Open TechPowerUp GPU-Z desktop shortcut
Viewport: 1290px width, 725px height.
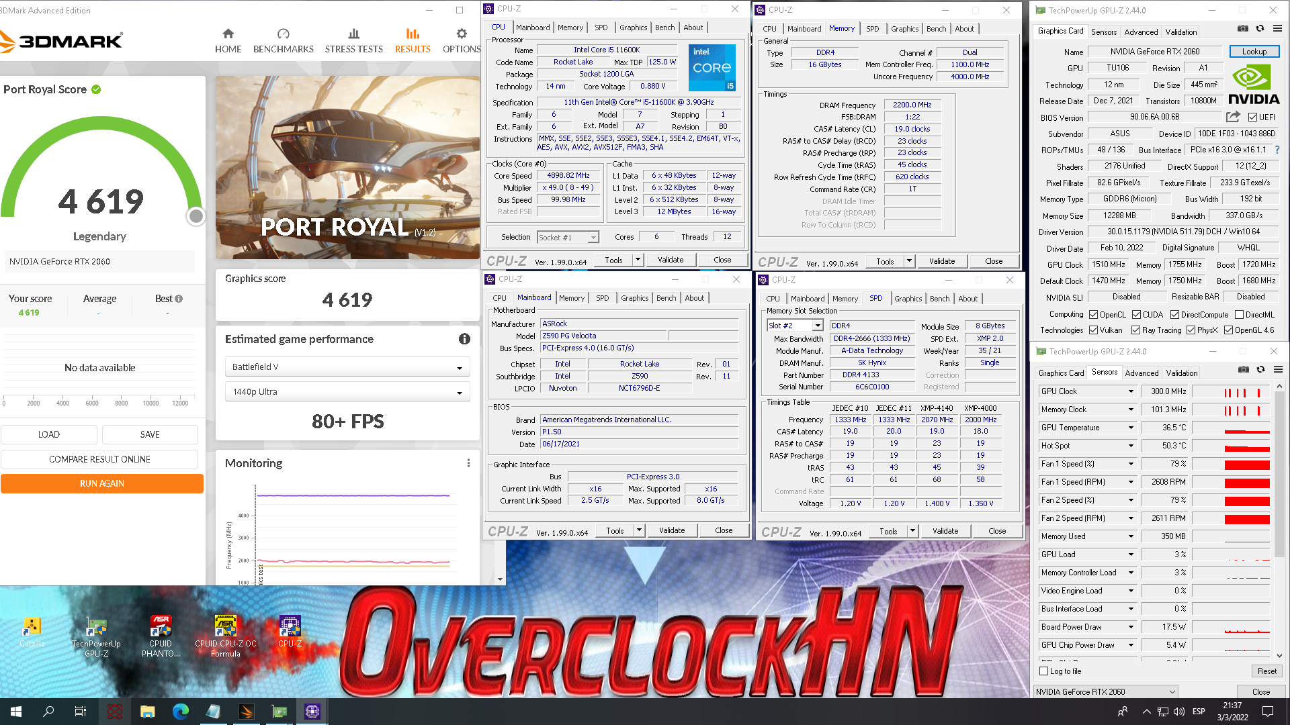pyautogui.click(x=96, y=636)
